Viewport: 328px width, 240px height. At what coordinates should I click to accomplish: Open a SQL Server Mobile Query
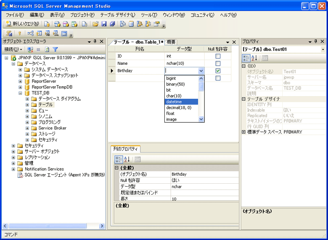point(84,24)
